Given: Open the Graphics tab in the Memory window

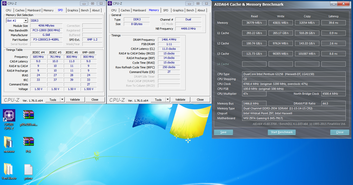Looking at the screenshot, I should (178, 10).
